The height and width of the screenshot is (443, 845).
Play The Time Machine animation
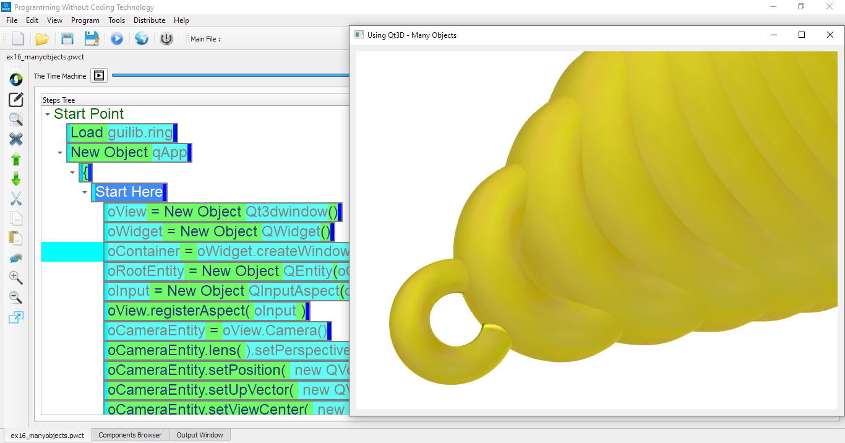point(98,75)
